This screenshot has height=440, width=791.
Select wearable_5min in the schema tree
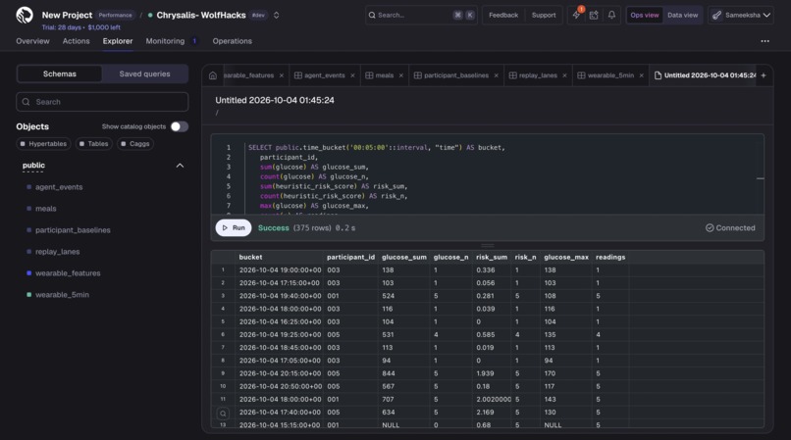pos(62,295)
